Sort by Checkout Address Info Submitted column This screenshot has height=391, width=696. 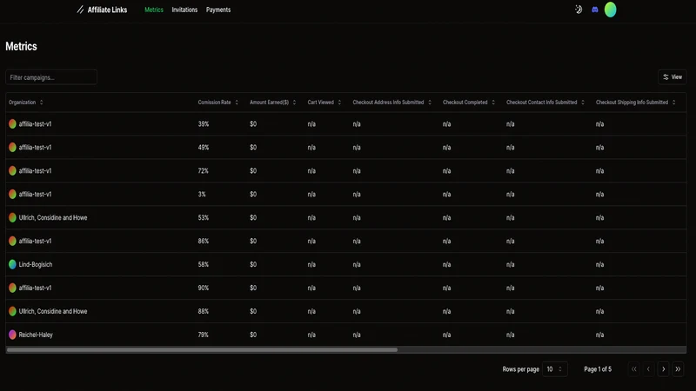coord(392,103)
